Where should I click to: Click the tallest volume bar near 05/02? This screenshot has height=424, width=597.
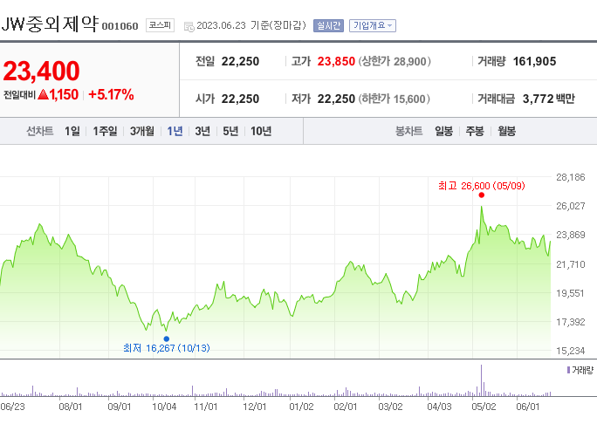click(481, 380)
